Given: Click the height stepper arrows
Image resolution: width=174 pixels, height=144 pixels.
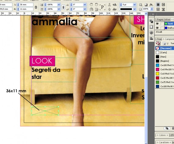Looking at the screenshot, I should tap(18, 9).
